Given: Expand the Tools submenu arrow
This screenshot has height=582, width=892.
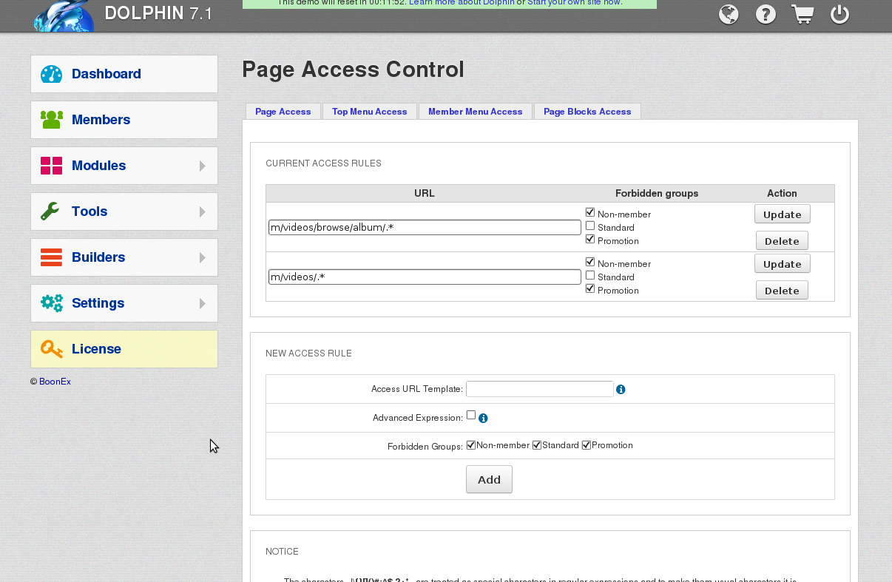Looking at the screenshot, I should pyautogui.click(x=202, y=212).
